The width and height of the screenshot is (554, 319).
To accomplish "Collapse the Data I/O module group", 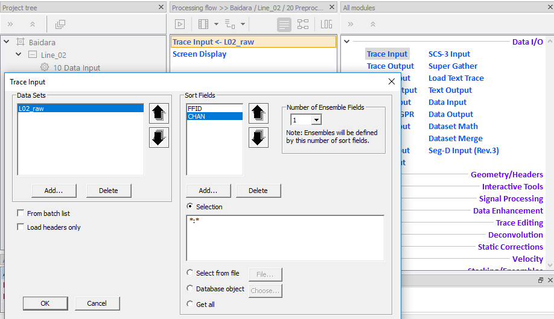I will coord(347,42).
